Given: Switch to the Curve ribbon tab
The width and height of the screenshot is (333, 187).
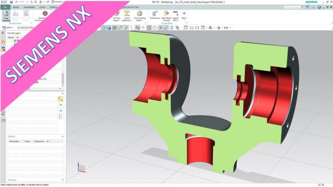Looking at the screenshot, I should point(43,7).
